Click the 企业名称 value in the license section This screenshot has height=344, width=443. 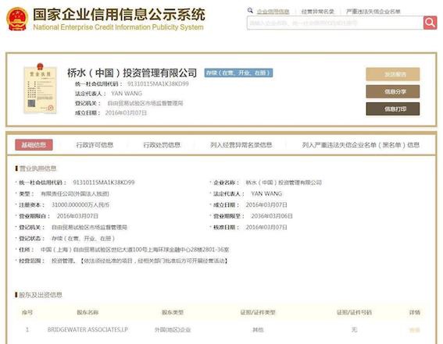284,183
